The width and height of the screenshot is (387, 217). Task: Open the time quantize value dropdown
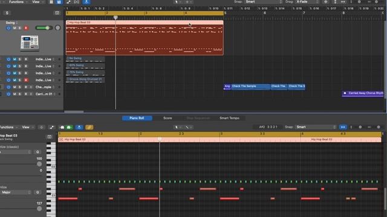pyautogui.click(x=16, y=152)
